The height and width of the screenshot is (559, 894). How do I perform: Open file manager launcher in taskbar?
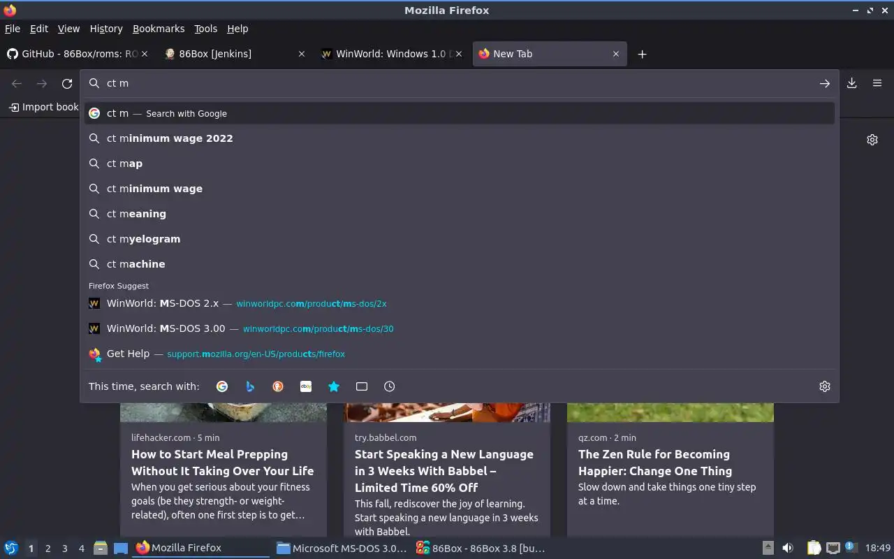point(100,549)
